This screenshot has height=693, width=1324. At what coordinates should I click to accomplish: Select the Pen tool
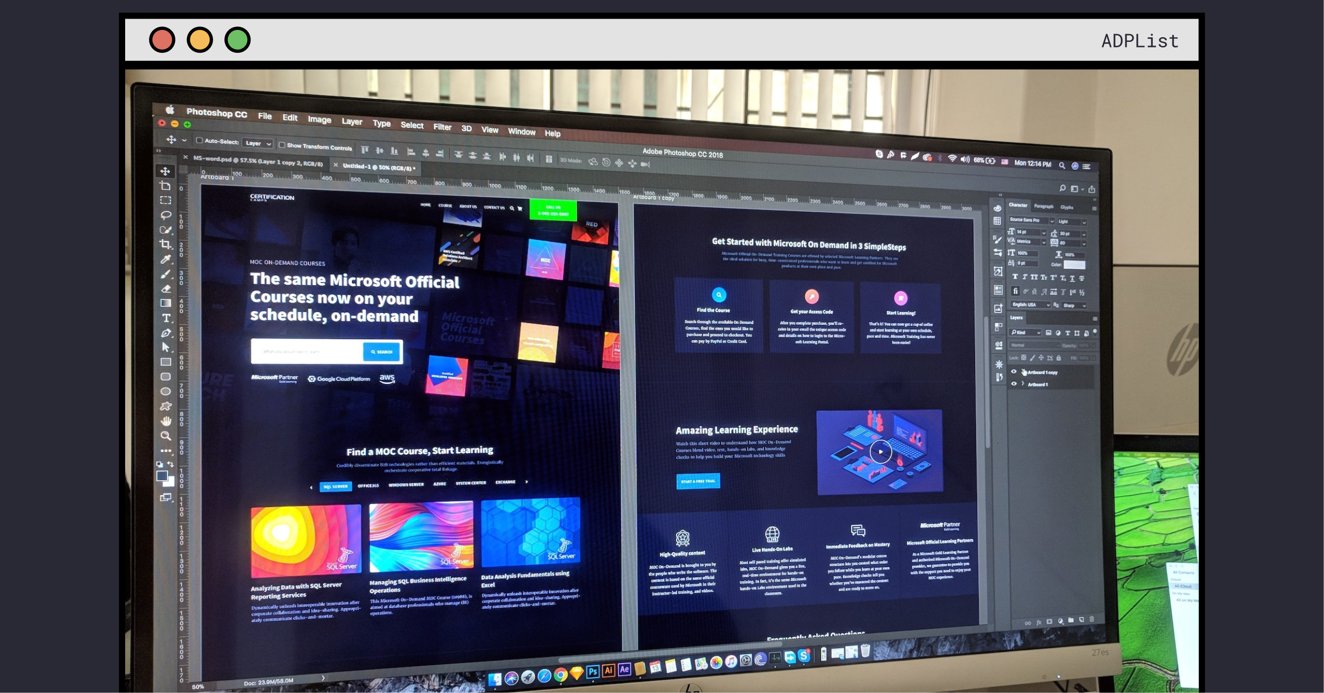point(165,333)
